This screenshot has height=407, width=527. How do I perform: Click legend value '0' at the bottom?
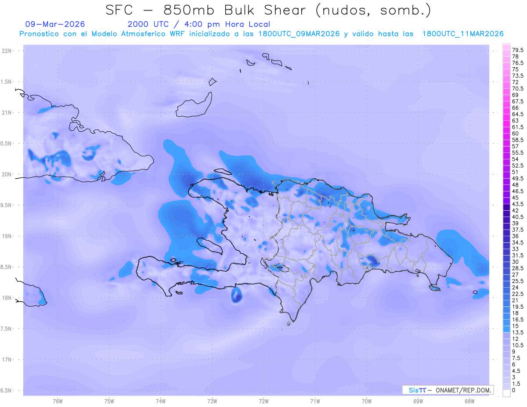point(514,390)
